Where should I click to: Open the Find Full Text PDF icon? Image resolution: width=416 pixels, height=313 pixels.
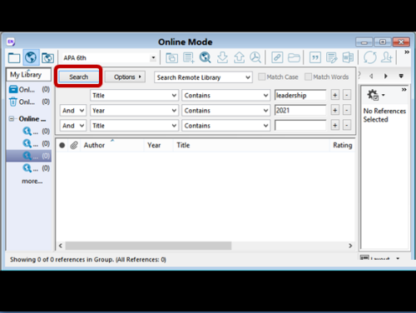(x=255, y=57)
